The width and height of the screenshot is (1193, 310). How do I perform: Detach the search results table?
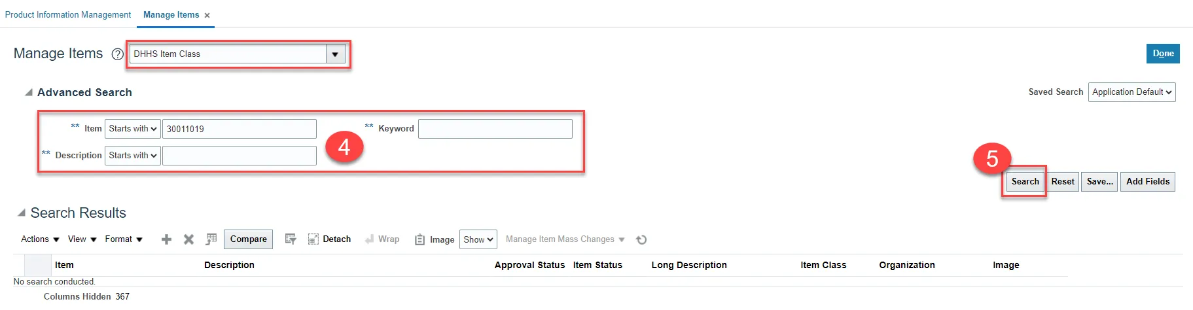click(x=329, y=239)
